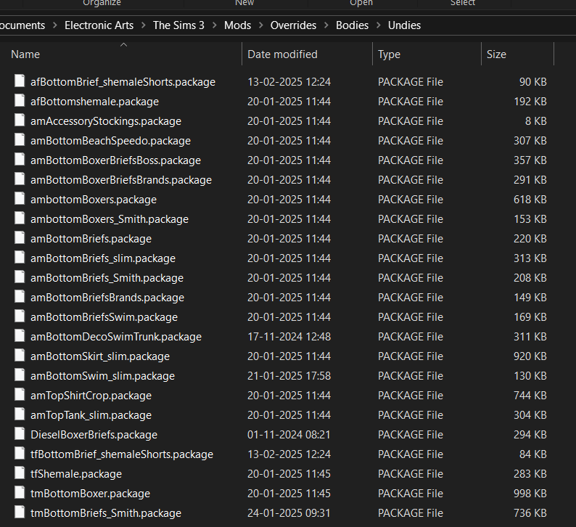This screenshot has height=527, width=576.
Task: Select file name tfShemale.package
Action: [x=76, y=474]
